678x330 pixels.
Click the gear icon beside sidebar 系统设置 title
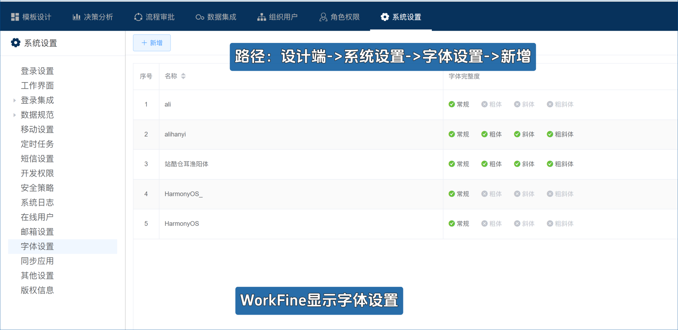point(16,43)
